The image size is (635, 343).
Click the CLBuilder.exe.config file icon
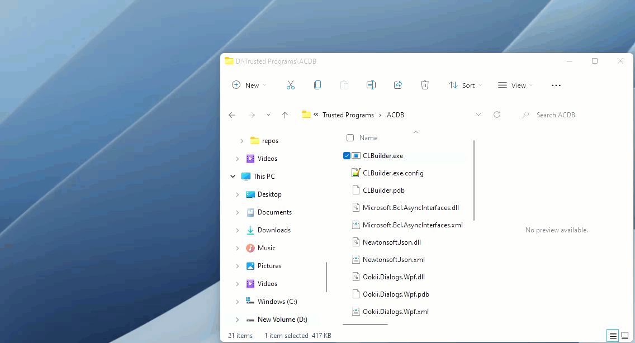coord(356,173)
